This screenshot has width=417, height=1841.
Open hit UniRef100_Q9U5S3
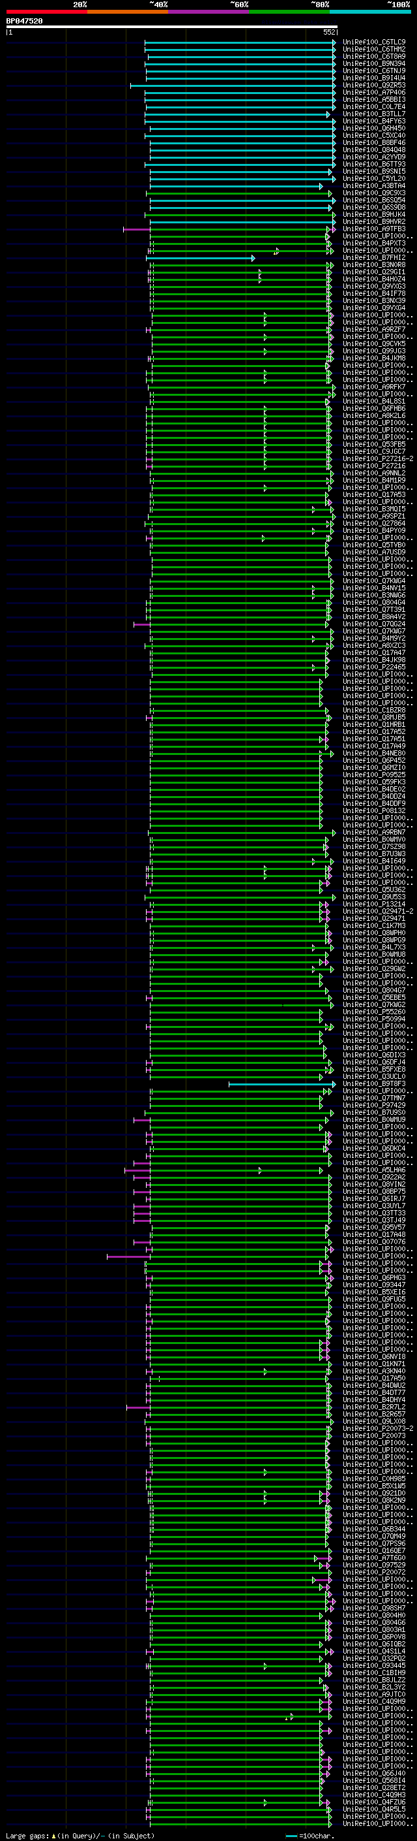(374, 897)
